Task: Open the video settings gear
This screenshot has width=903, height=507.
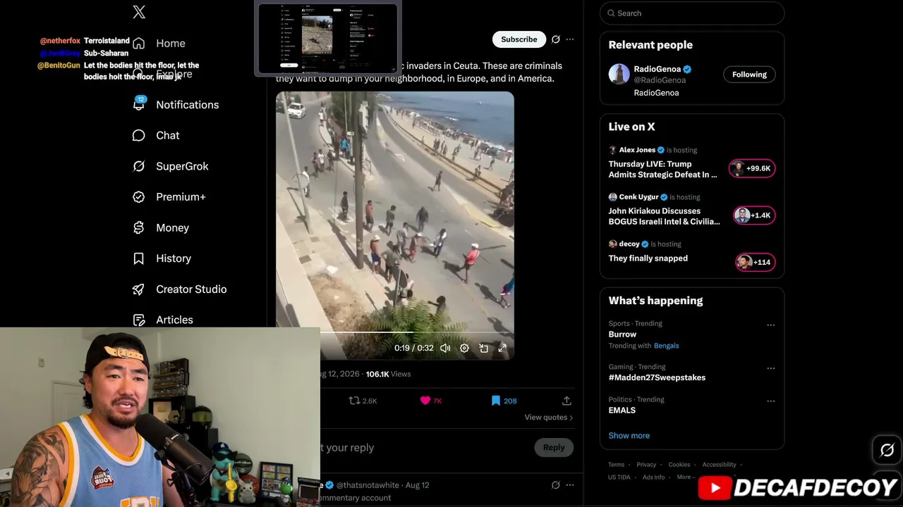Action: coord(464,348)
